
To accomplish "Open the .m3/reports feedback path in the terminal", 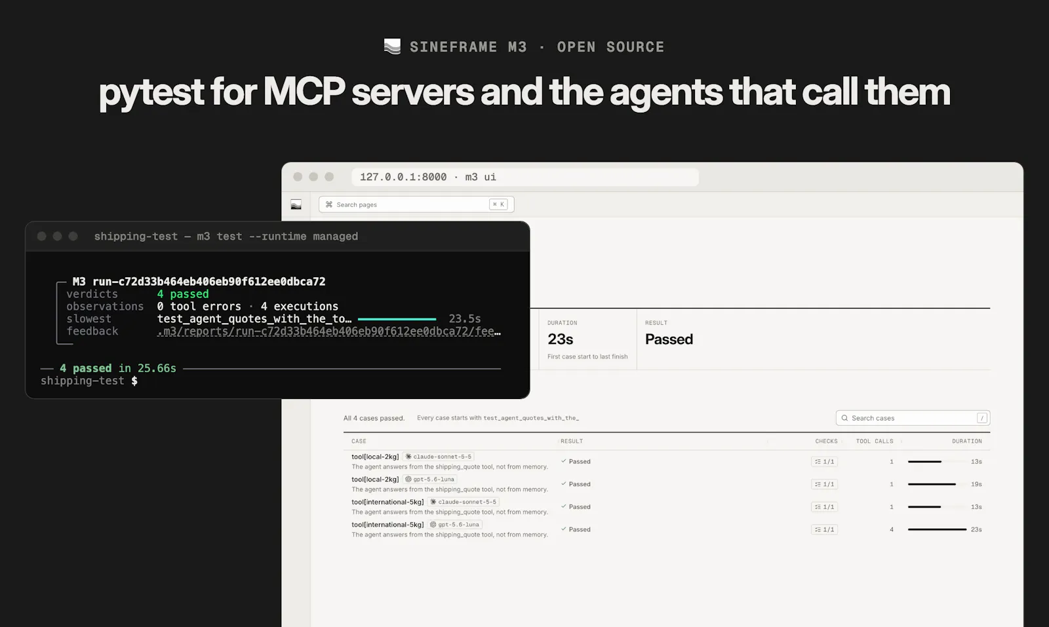I will click(x=328, y=332).
